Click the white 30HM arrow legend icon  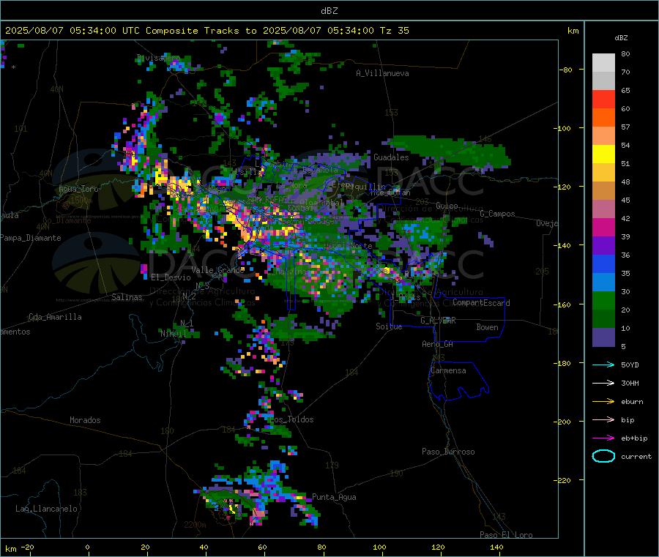pyautogui.click(x=603, y=383)
